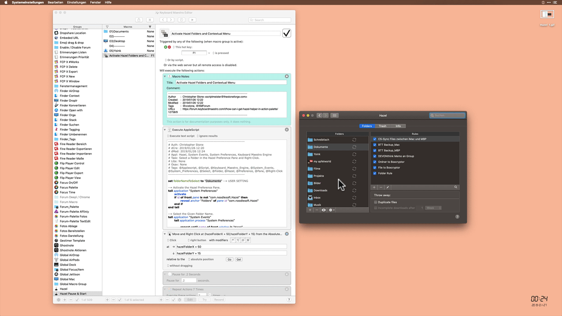Edit the selected rule with the pencil icon
Viewport: 562px width, 316px height.
pyautogui.click(x=388, y=187)
